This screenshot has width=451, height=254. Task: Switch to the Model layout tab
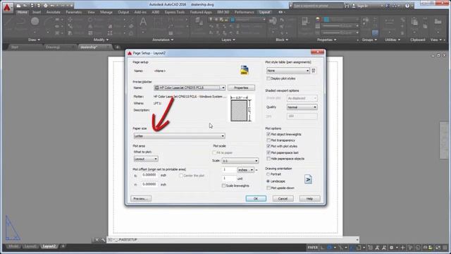coord(13,246)
